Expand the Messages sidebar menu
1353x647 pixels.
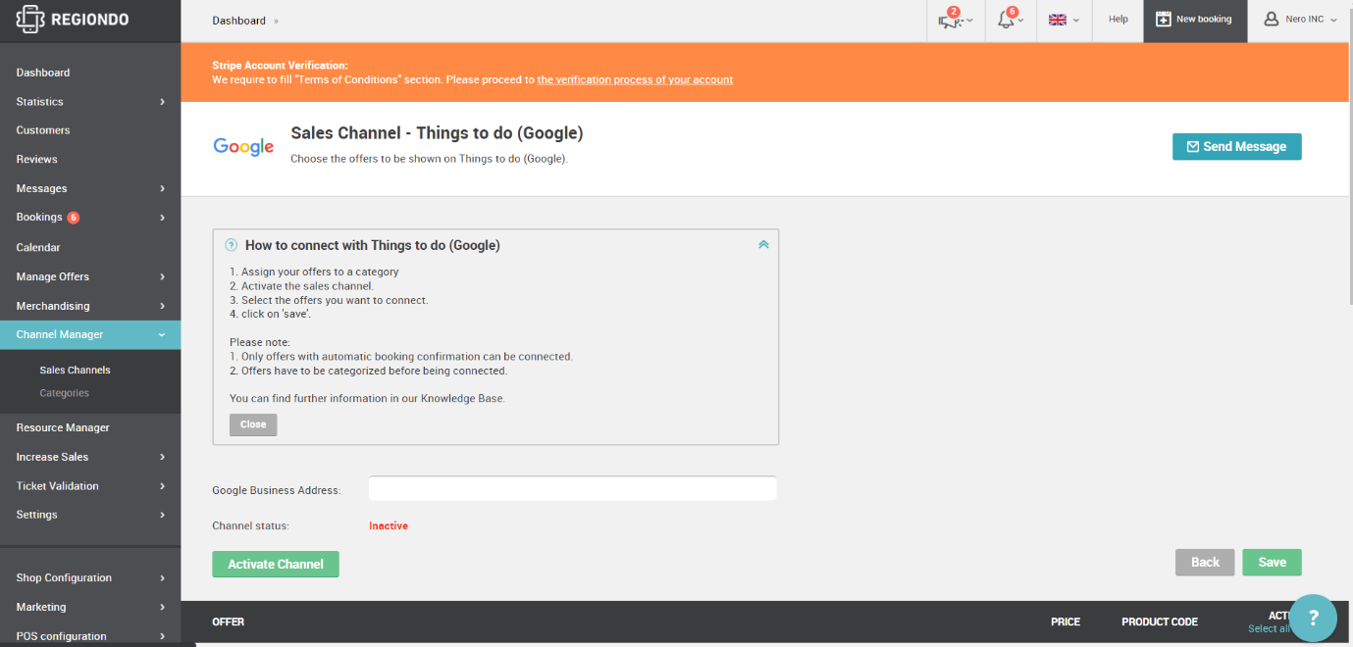click(x=90, y=188)
